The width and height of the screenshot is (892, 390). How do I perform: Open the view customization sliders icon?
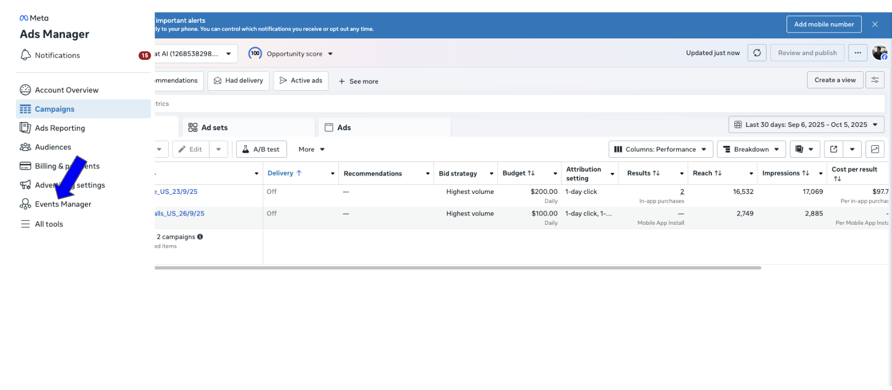point(875,80)
